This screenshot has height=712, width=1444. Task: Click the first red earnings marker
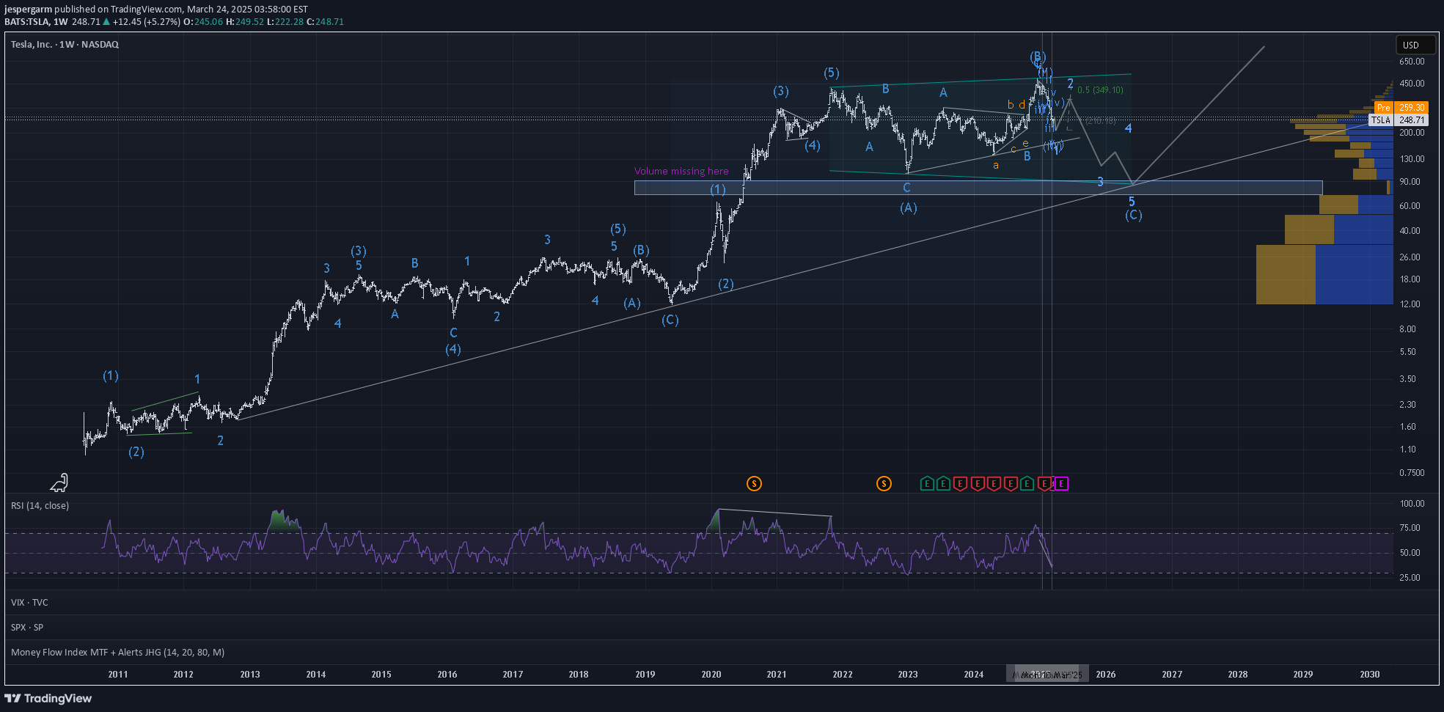[x=961, y=483]
